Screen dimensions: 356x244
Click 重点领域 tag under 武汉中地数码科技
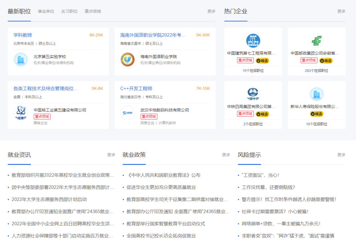tap(149, 116)
